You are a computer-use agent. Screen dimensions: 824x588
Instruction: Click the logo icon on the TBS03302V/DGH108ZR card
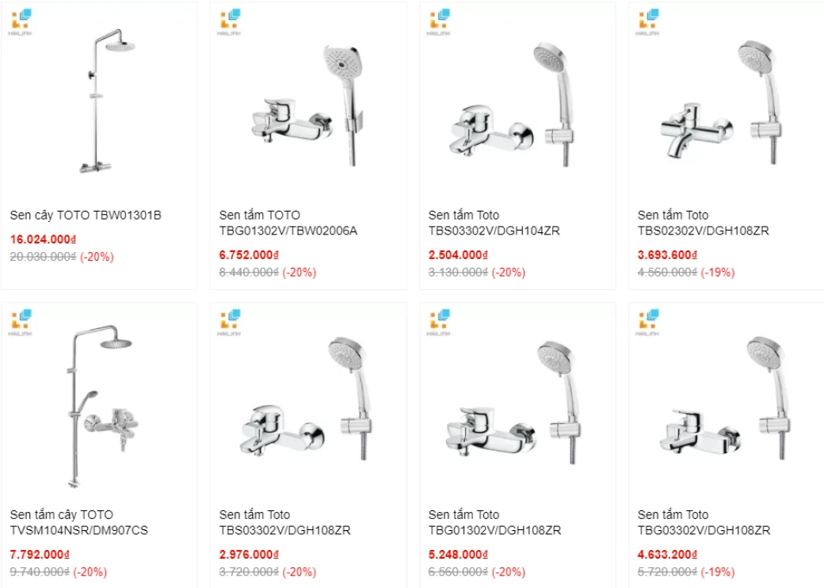point(230,322)
